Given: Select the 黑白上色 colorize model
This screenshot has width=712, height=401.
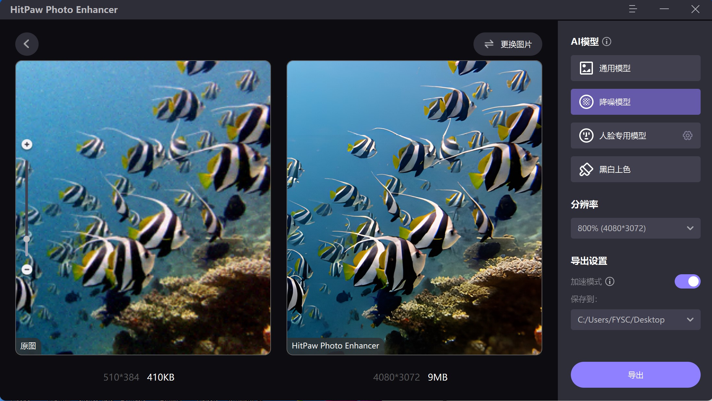Looking at the screenshot, I should coord(635,169).
